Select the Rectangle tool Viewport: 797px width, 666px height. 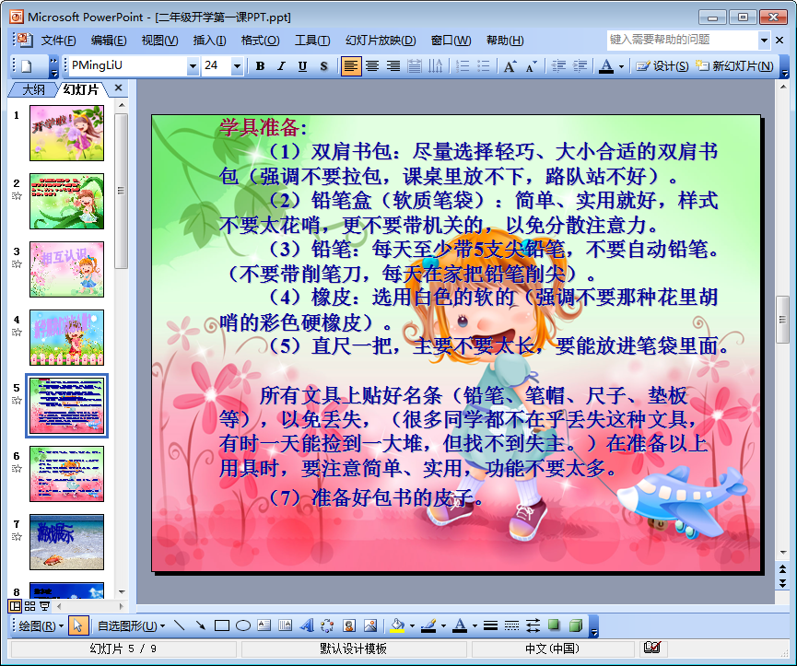pyautogui.click(x=222, y=625)
